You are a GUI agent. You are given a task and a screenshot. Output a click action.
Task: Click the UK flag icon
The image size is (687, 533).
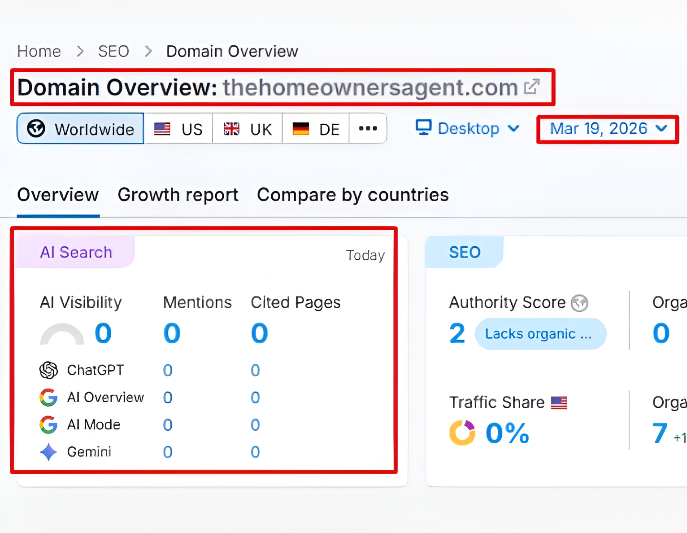(x=231, y=129)
